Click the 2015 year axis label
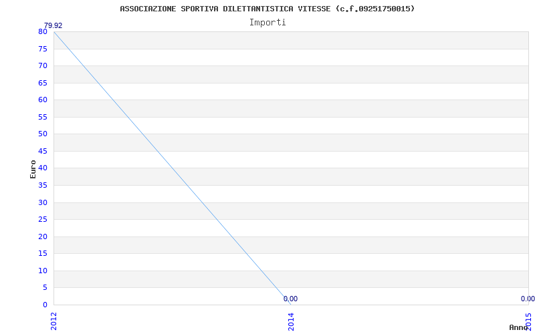Screen dimensions: 535x334 point(528,321)
